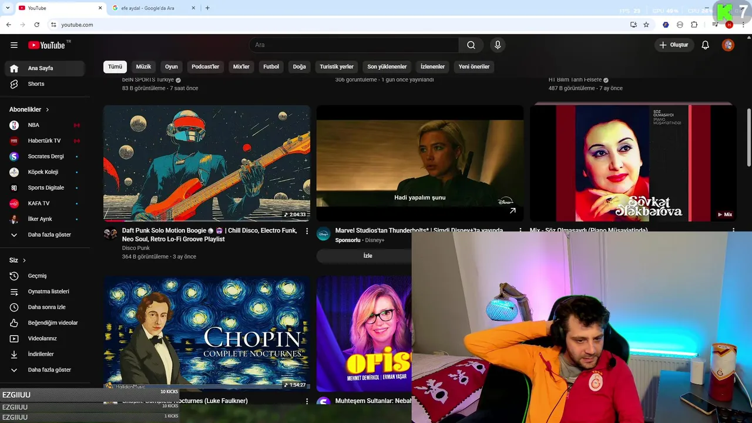Select the Oyun filter chip

tap(172, 67)
